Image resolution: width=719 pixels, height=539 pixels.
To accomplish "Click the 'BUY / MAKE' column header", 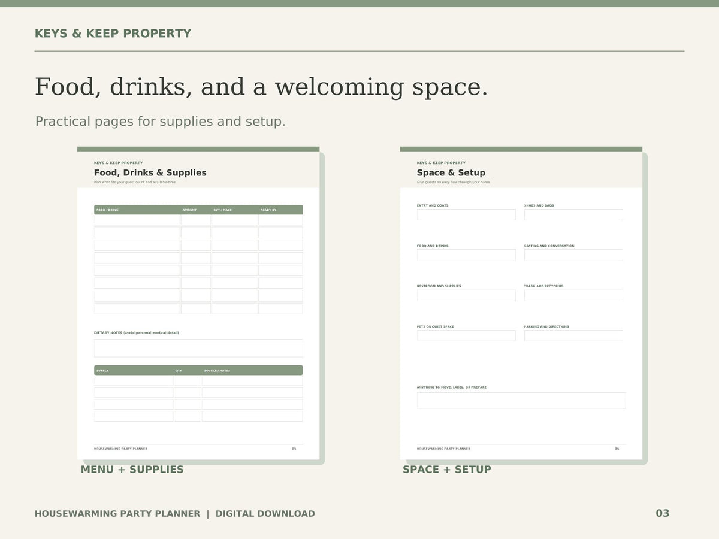I will pos(223,210).
